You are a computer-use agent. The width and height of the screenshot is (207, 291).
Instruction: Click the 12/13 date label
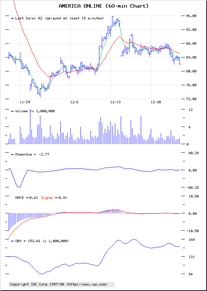pos(115,102)
